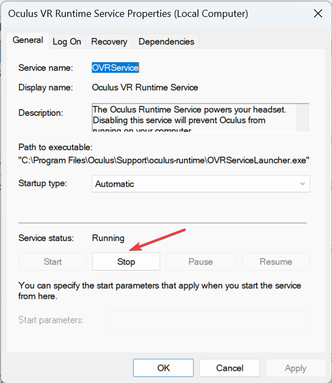Viewport: 332px width, 383px height.
Task: Click the Start service button
Action: click(52, 261)
